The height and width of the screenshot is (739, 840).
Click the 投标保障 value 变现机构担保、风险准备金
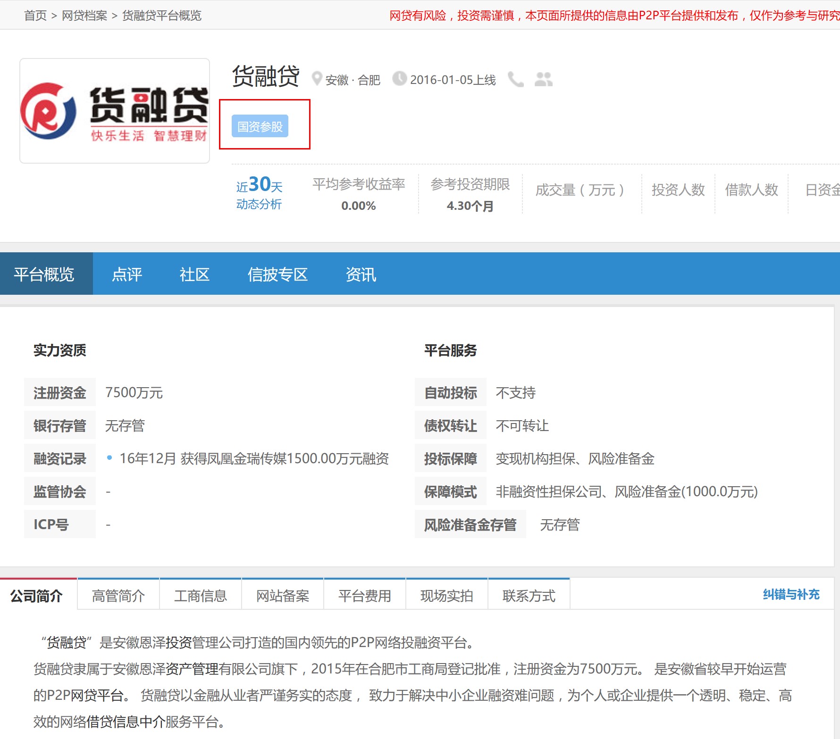575,458
